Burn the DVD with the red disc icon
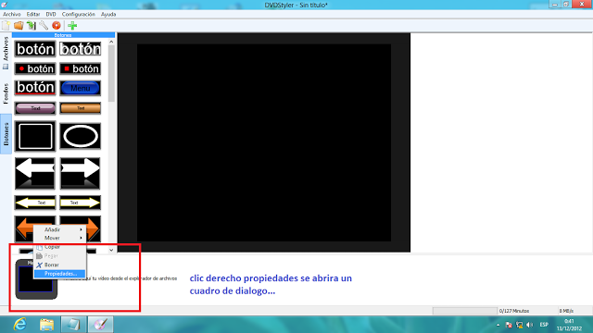Viewport: 593px width, 333px height. click(57, 25)
